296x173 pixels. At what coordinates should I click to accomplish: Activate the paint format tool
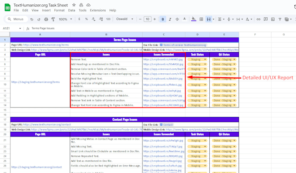(x=53, y=19)
